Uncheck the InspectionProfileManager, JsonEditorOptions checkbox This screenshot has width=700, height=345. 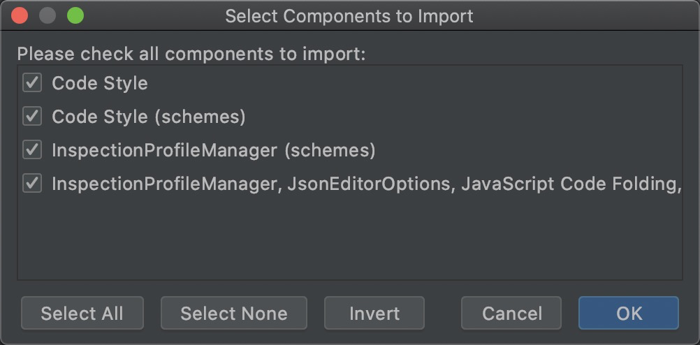[x=32, y=184]
